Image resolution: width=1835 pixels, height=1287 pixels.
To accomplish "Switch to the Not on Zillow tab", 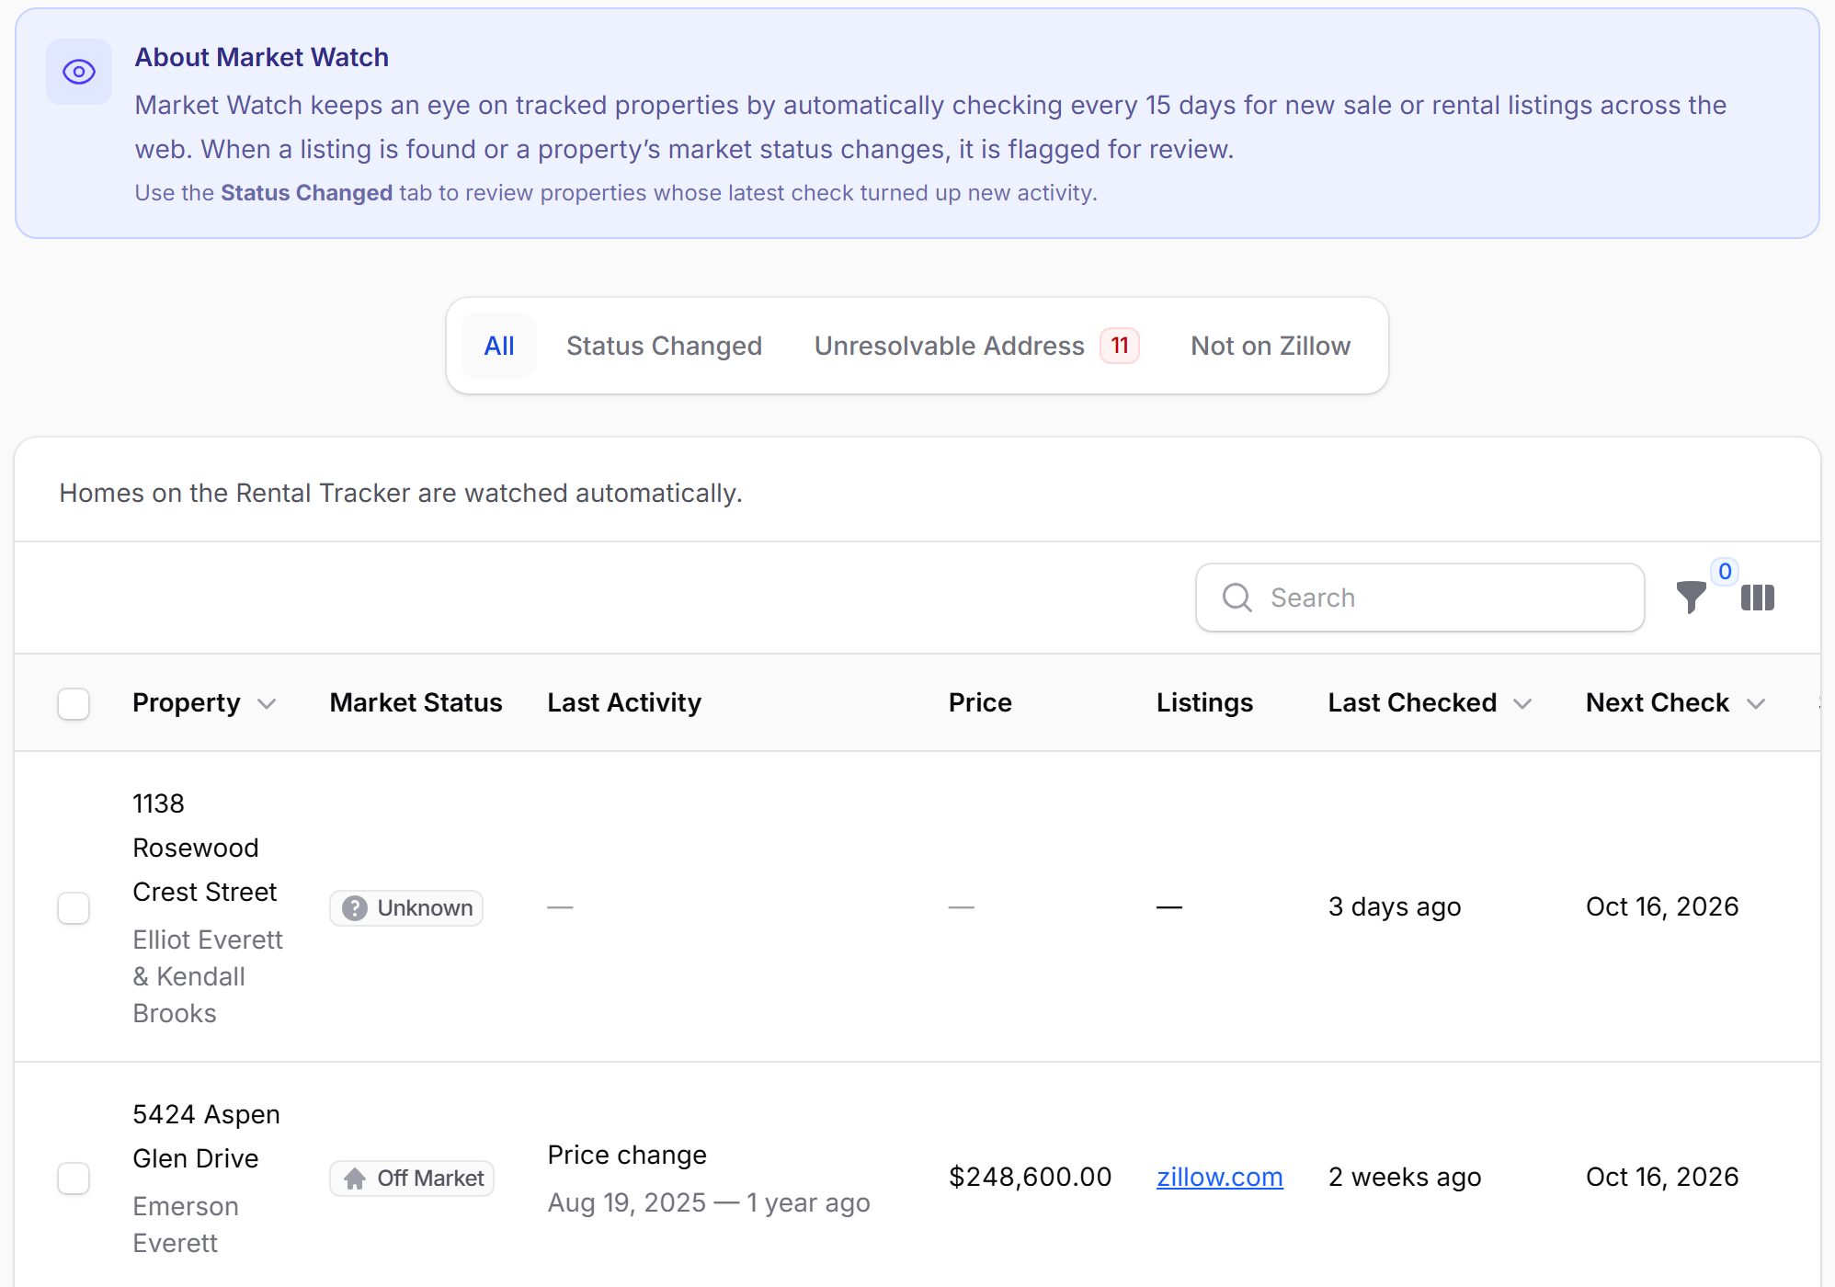I will 1271,346.
